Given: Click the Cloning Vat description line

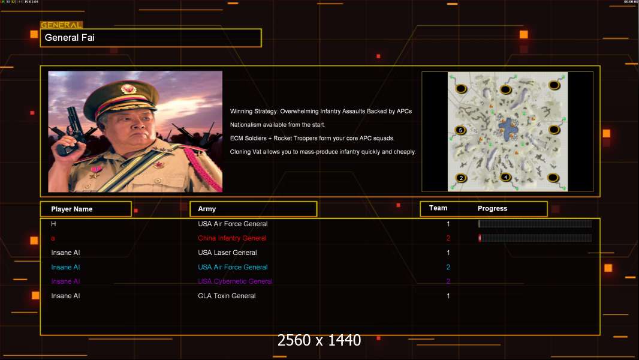Looking at the screenshot, I should [323, 152].
